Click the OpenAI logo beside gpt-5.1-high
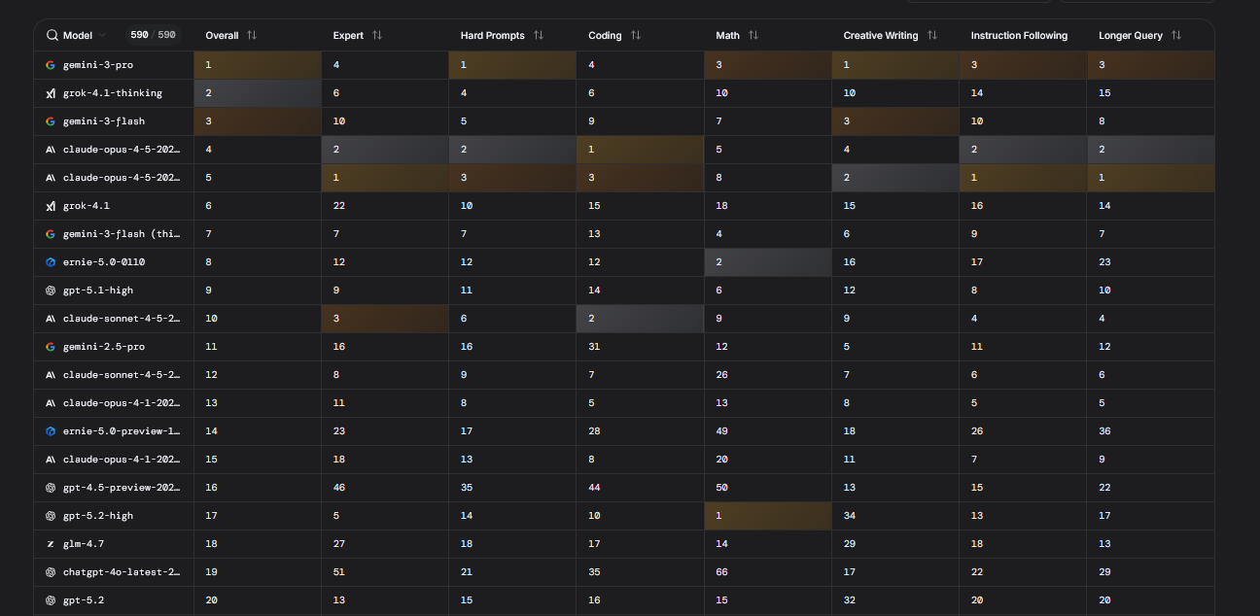 coord(51,291)
